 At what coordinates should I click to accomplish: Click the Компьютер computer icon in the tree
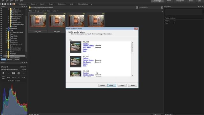(9, 28)
